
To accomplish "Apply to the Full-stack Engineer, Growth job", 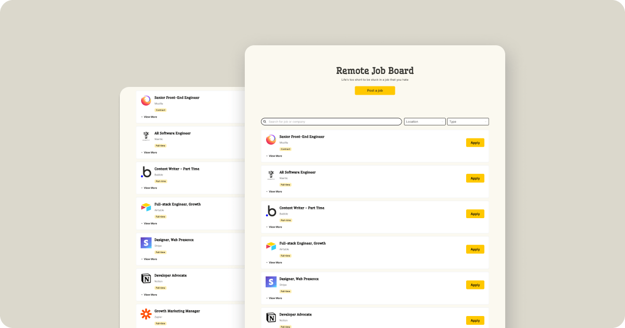I will tap(475, 249).
